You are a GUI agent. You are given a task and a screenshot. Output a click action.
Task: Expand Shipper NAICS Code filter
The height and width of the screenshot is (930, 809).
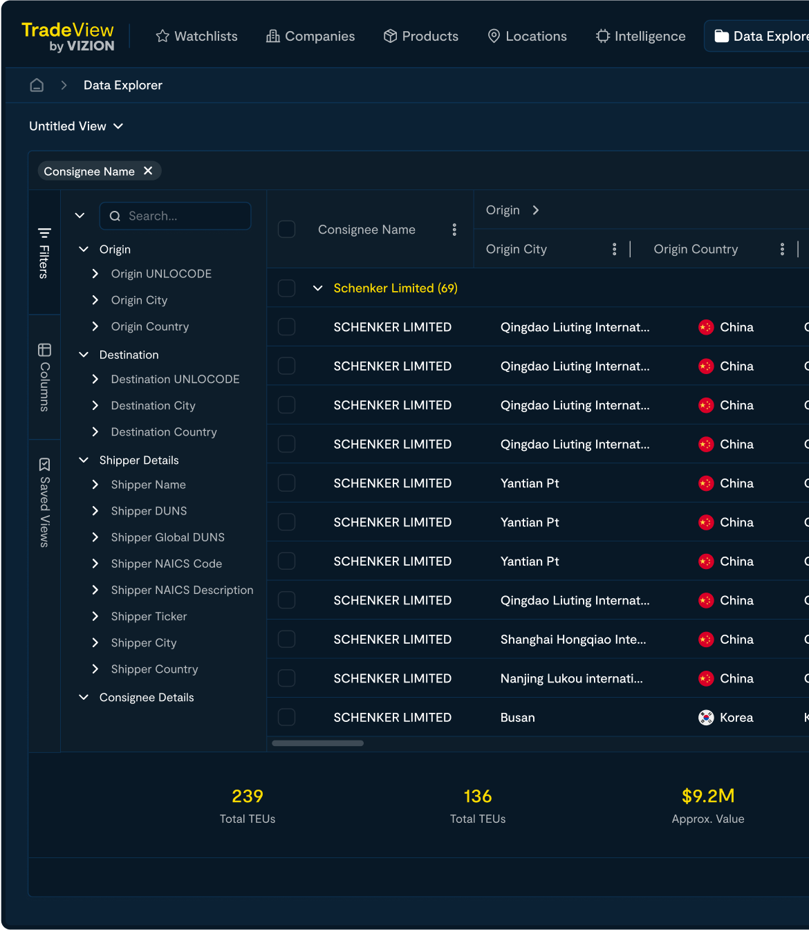click(95, 564)
